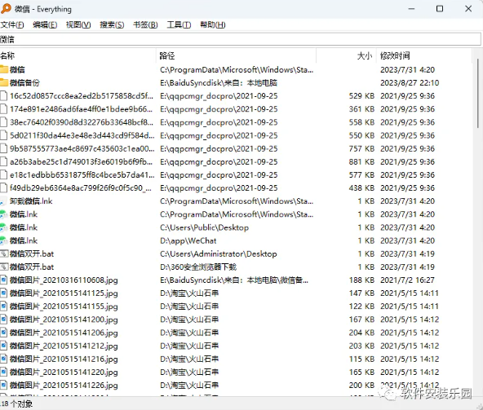This screenshot has width=483, height=410.
Task: Click the 188 KB size value
Action: click(x=361, y=280)
